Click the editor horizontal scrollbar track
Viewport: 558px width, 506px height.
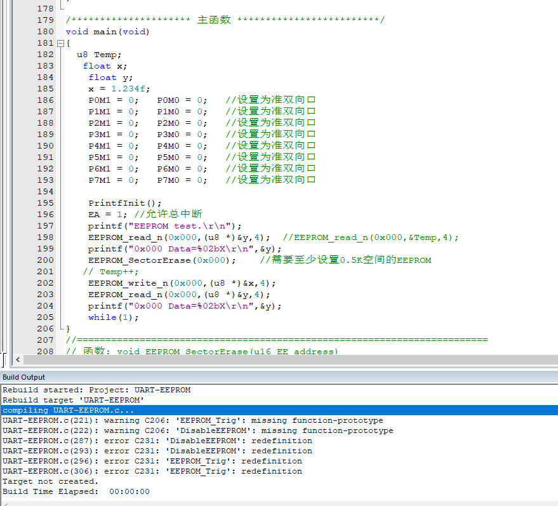coord(286,360)
